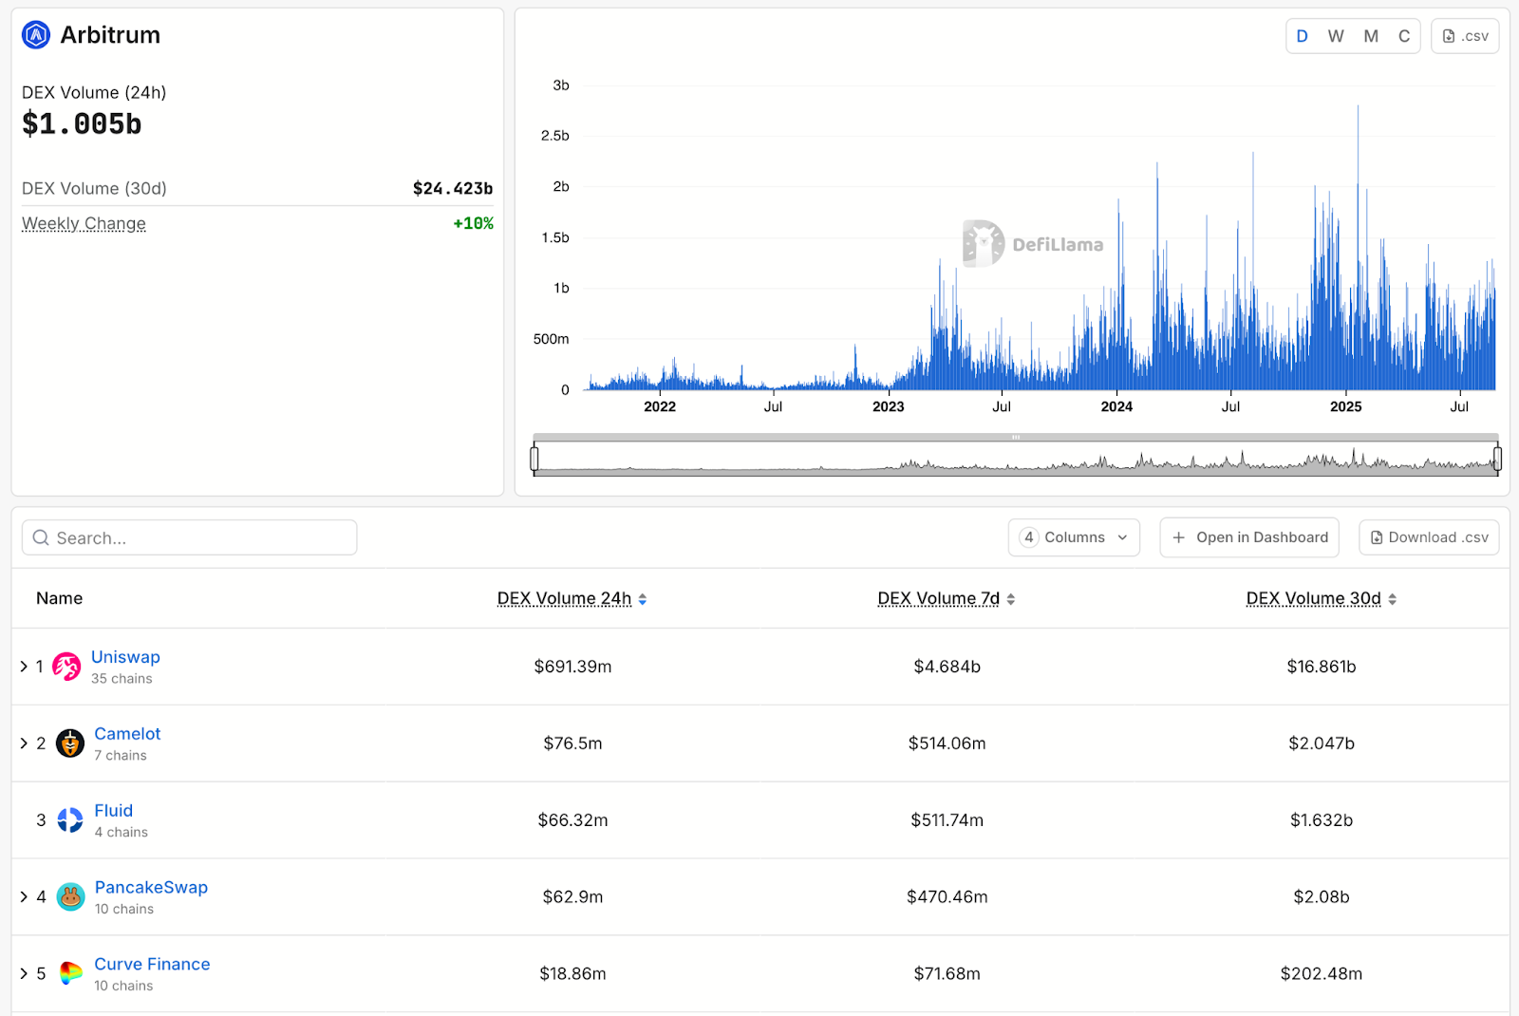Click the Arbitrum logo icon

[34, 35]
